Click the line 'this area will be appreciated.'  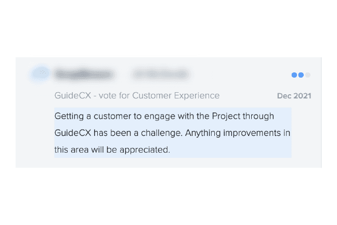[112, 150]
